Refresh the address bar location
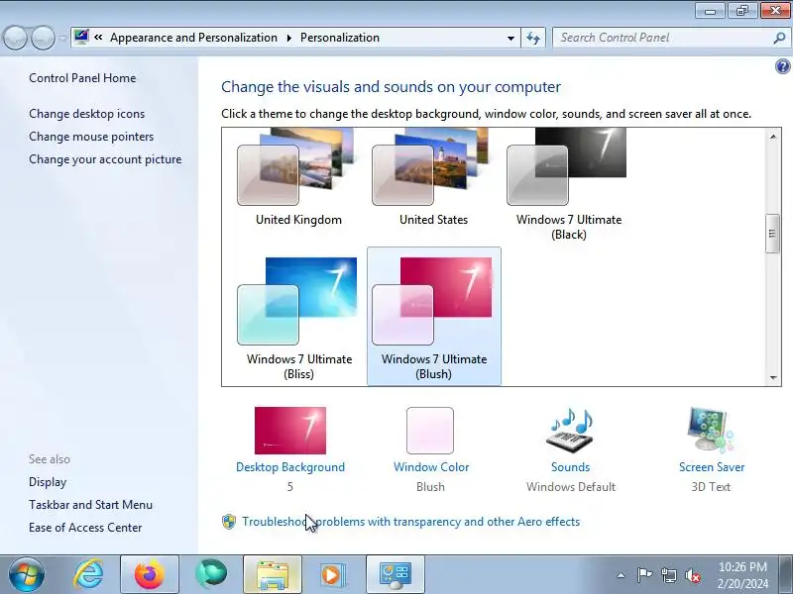 (533, 38)
